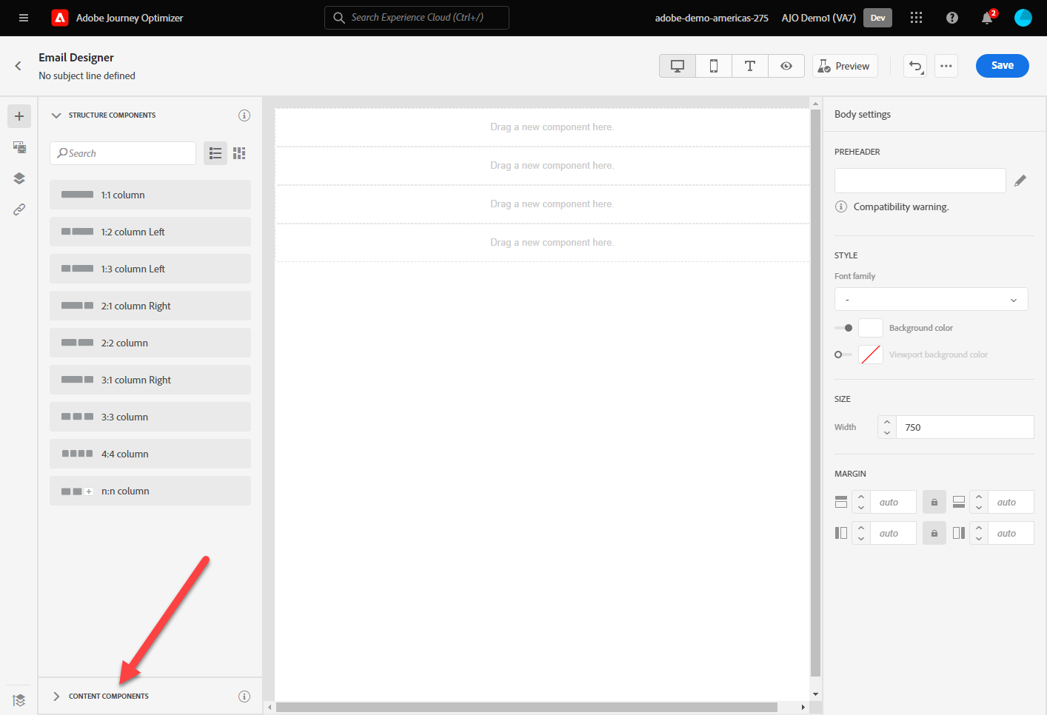This screenshot has height=715, width=1047.
Task: Click the Background color swatch
Action: click(871, 328)
